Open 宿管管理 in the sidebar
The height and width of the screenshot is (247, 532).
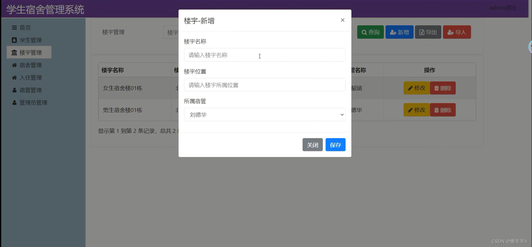tap(27, 90)
